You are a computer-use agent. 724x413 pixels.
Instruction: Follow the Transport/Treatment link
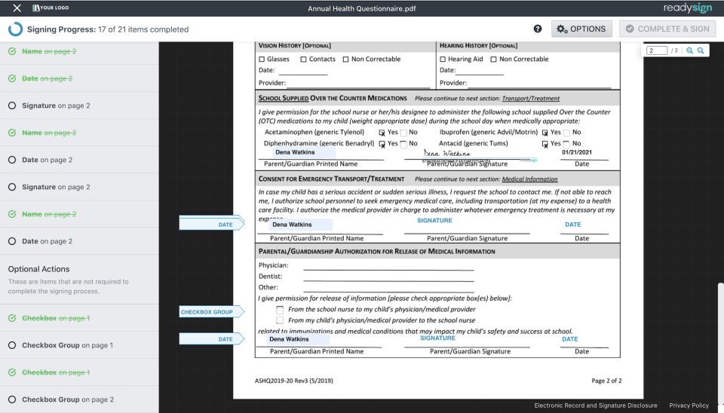coord(530,98)
